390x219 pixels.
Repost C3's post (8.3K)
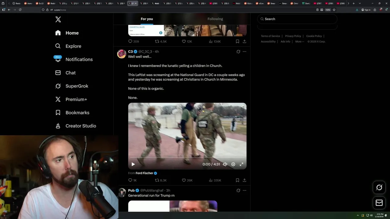tap(161, 180)
